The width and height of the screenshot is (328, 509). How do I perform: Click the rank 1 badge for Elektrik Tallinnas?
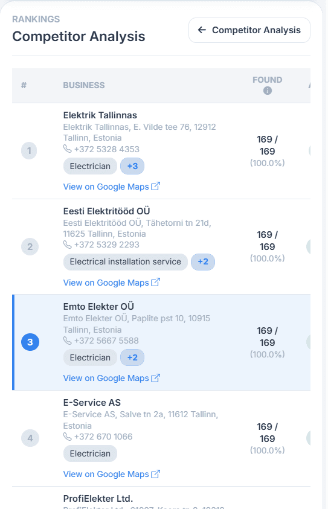pos(29,150)
